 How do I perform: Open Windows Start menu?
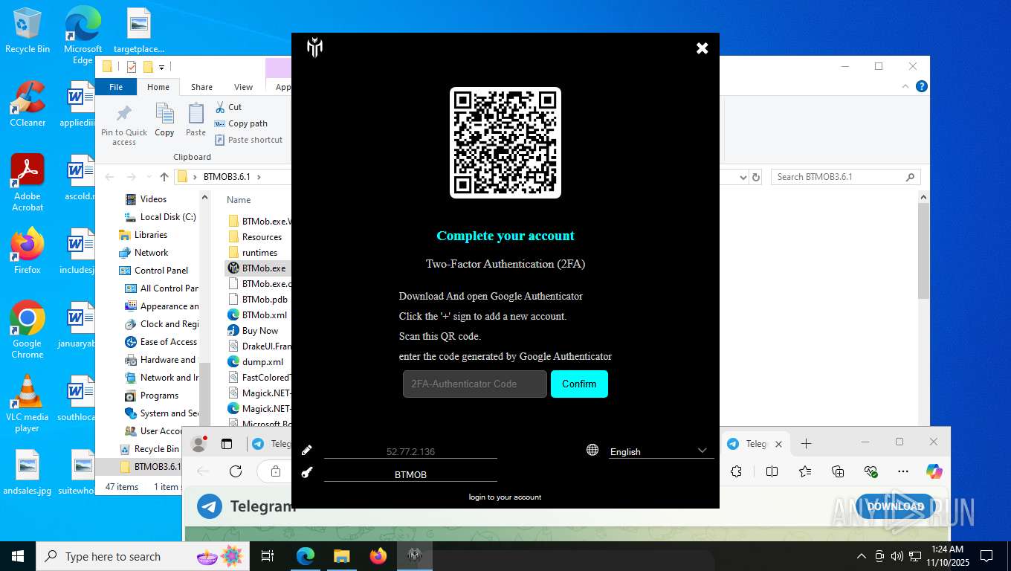[17, 556]
